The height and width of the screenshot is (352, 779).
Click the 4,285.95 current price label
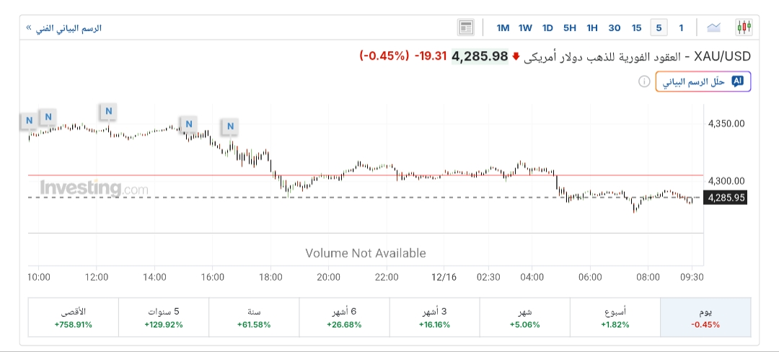pos(726,198)
